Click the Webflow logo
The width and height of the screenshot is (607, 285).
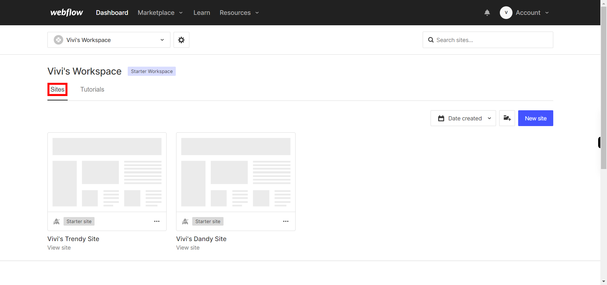point(67,13)
